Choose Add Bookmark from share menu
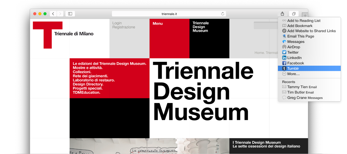The width and height of the screenshot is (347, 154). pyautogui.click(x=309, y=26)
